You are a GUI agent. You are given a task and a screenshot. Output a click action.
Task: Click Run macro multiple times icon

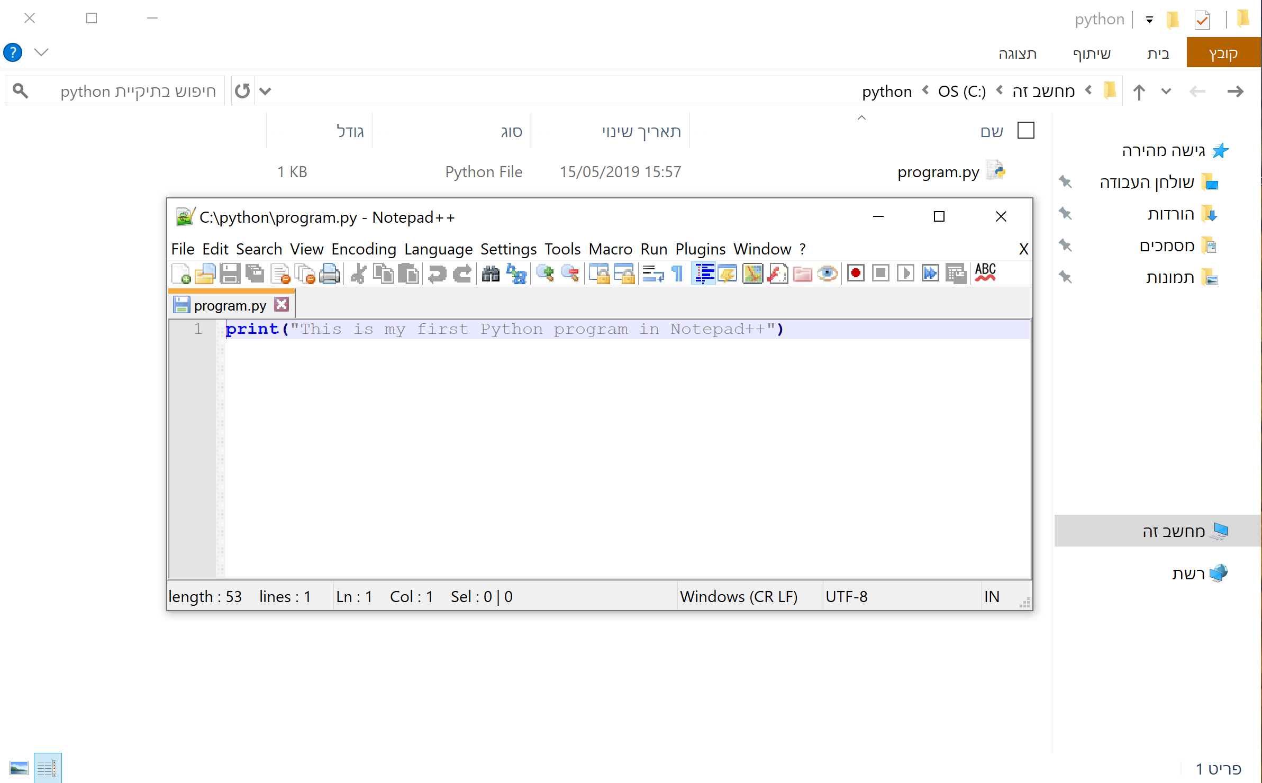tap(930, 274)
